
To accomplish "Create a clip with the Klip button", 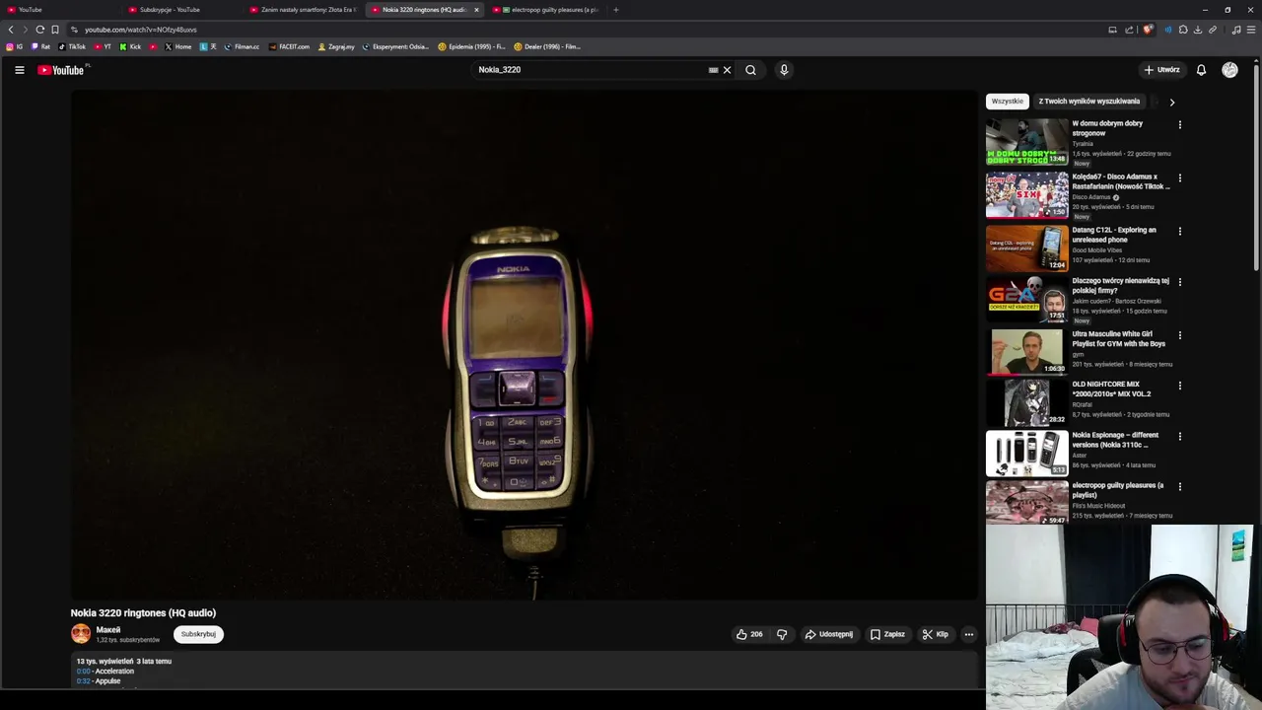I will [935, 634].
